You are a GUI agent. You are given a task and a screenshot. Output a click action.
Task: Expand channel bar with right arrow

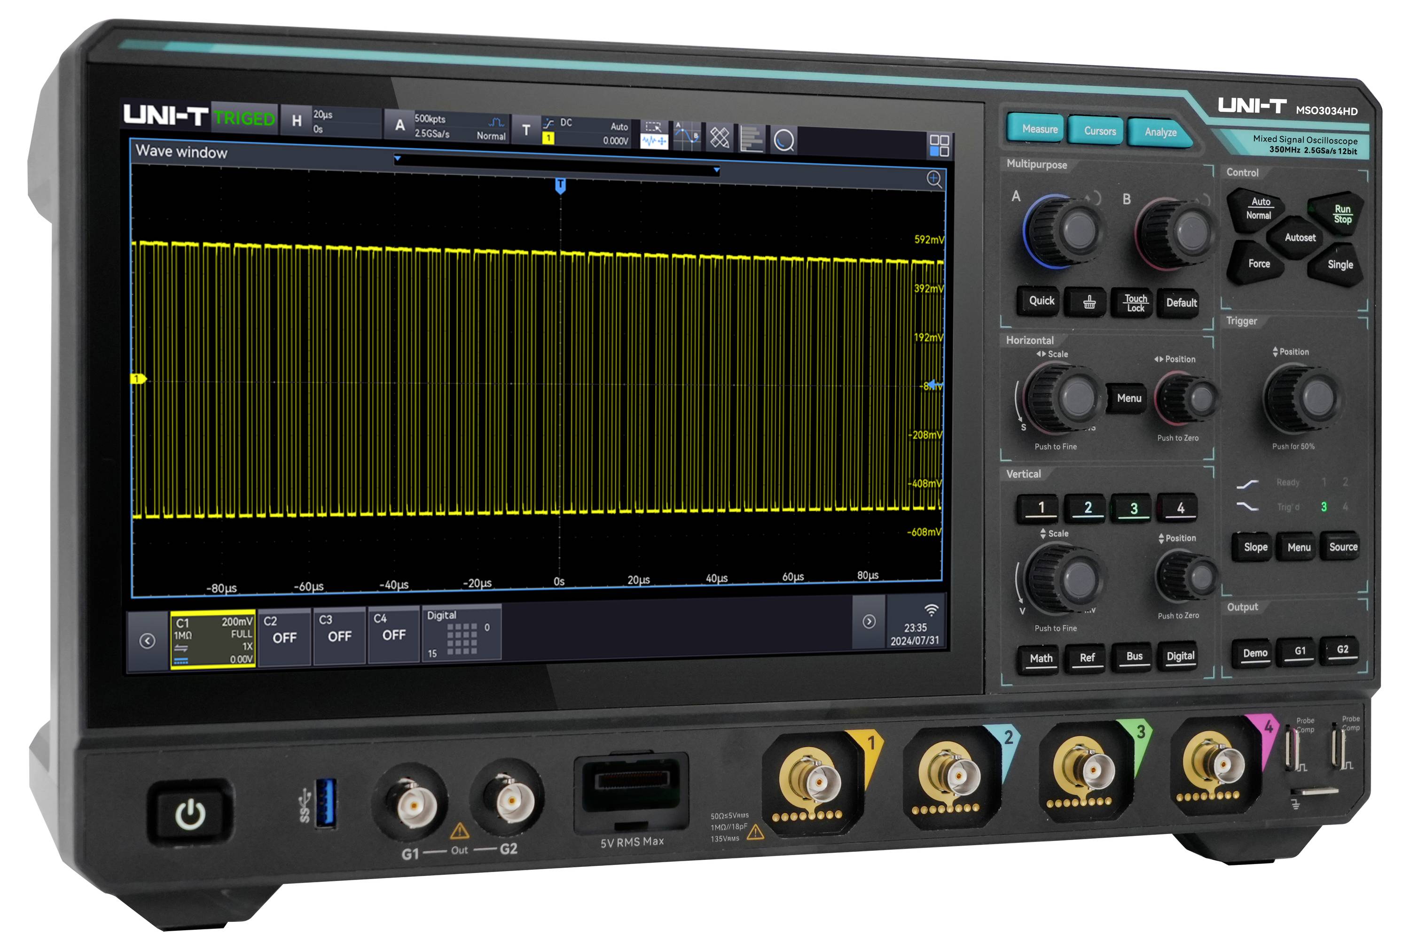pyautogui.click(x=869, y=622)
